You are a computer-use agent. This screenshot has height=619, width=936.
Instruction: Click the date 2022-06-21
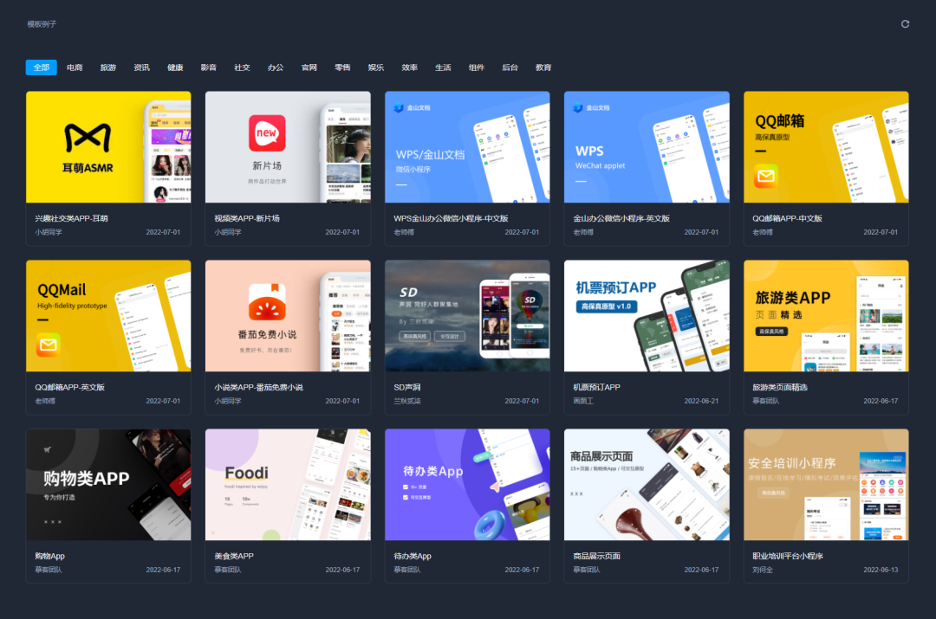pos(701,401)
